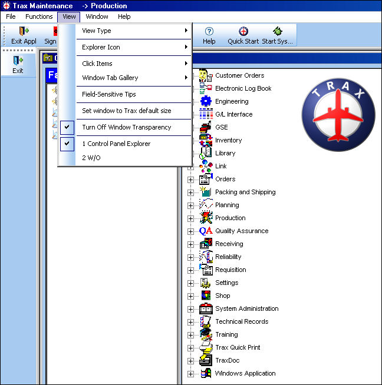Open the Help toolbar icon
This screenshot has height=385, width=382.
209,31
